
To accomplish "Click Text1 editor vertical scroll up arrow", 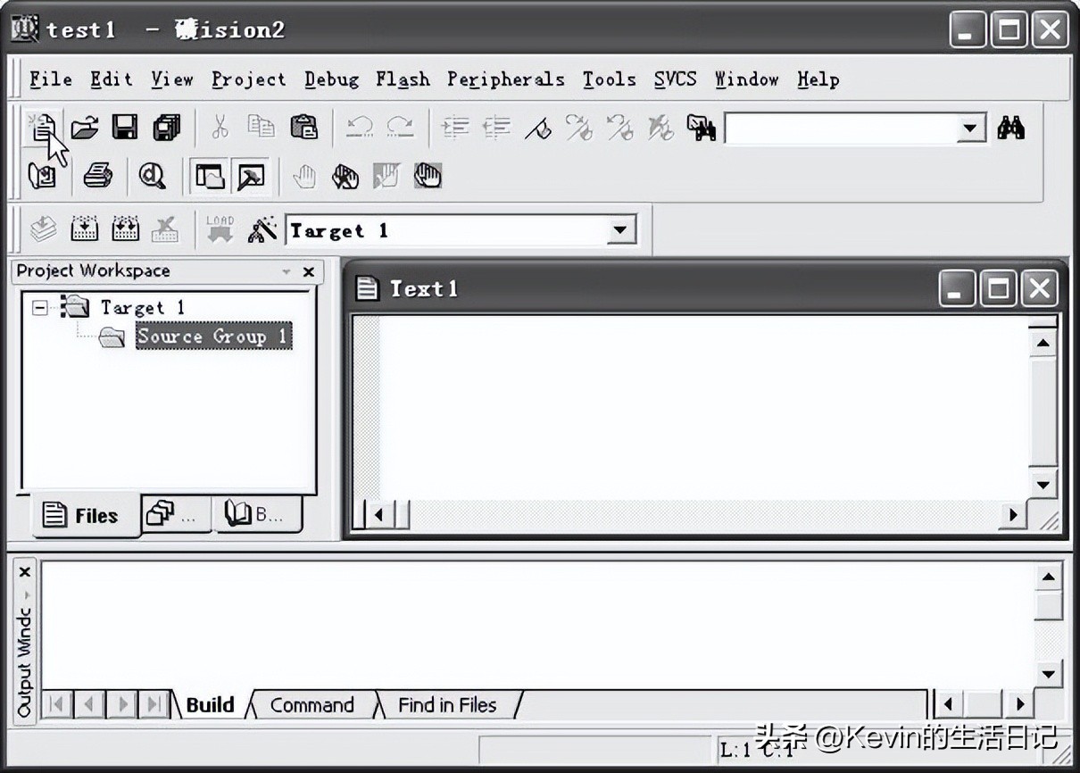I will point(1043,343).
